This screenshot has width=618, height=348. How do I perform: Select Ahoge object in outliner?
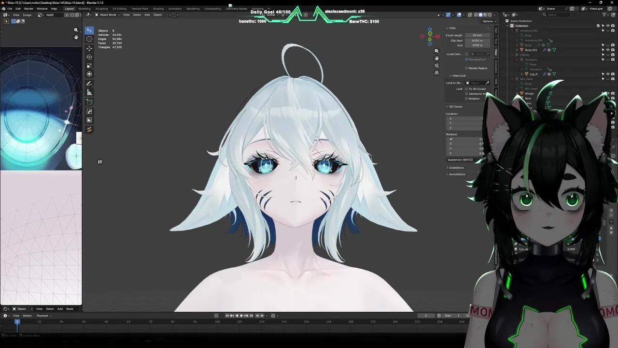pyautogui.click(x=530, y=93)
